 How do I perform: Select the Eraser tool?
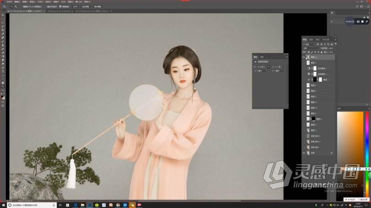3,53
